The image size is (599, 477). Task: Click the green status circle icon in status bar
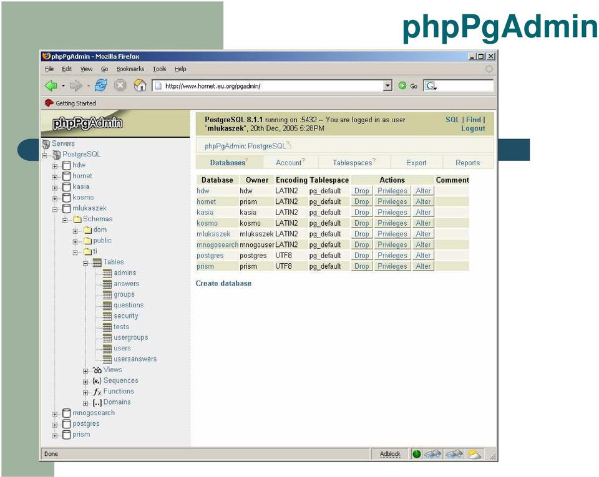(416, 454)
